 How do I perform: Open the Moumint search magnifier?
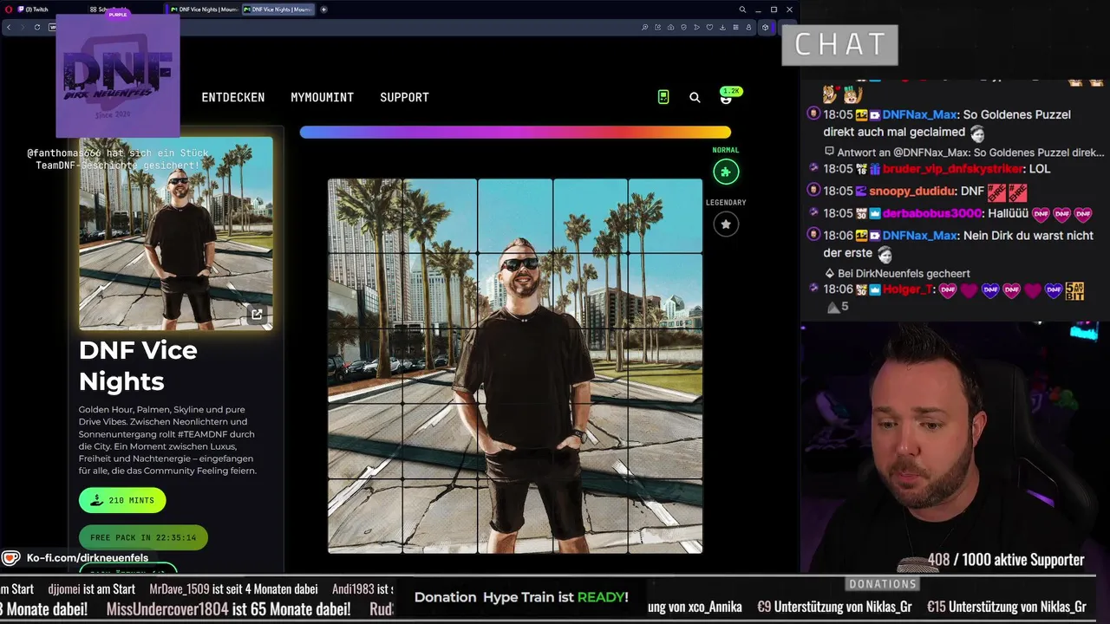click(x=695, y=98)
